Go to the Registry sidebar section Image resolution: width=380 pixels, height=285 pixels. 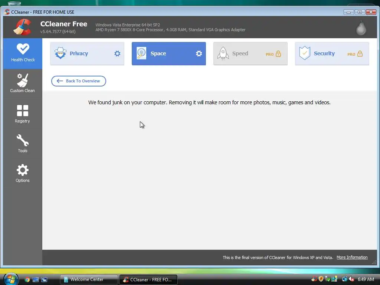click(23, 114)
